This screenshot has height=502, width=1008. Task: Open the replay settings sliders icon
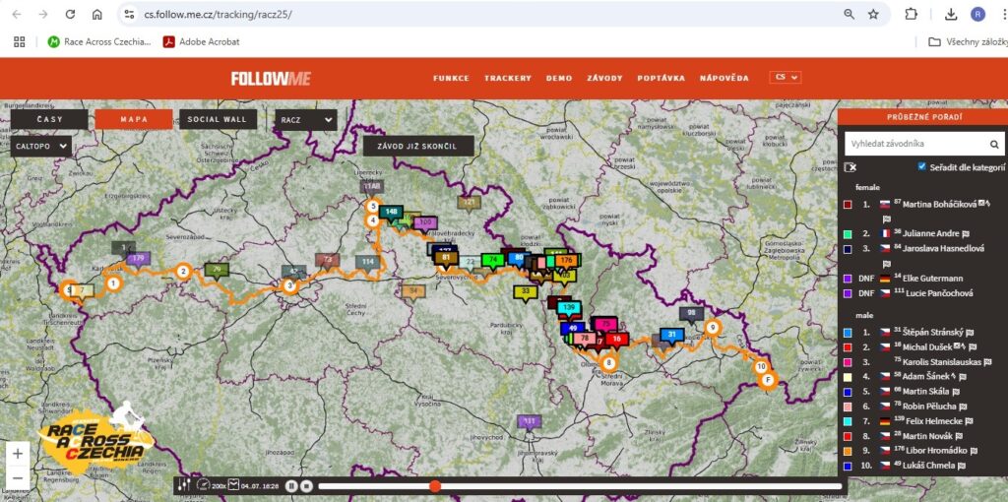pyautogui.click(x=182, y=484)
